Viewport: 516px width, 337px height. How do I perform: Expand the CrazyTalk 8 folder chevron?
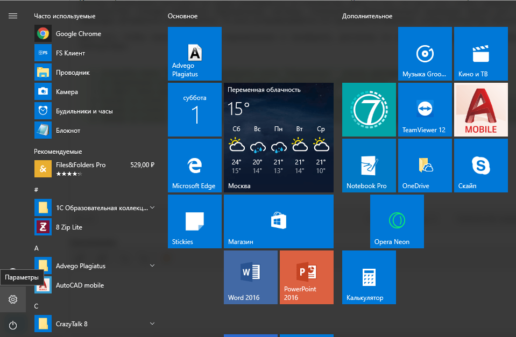coord(152,324)
